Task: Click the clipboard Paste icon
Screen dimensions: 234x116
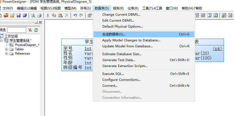Action: [60, 15]
